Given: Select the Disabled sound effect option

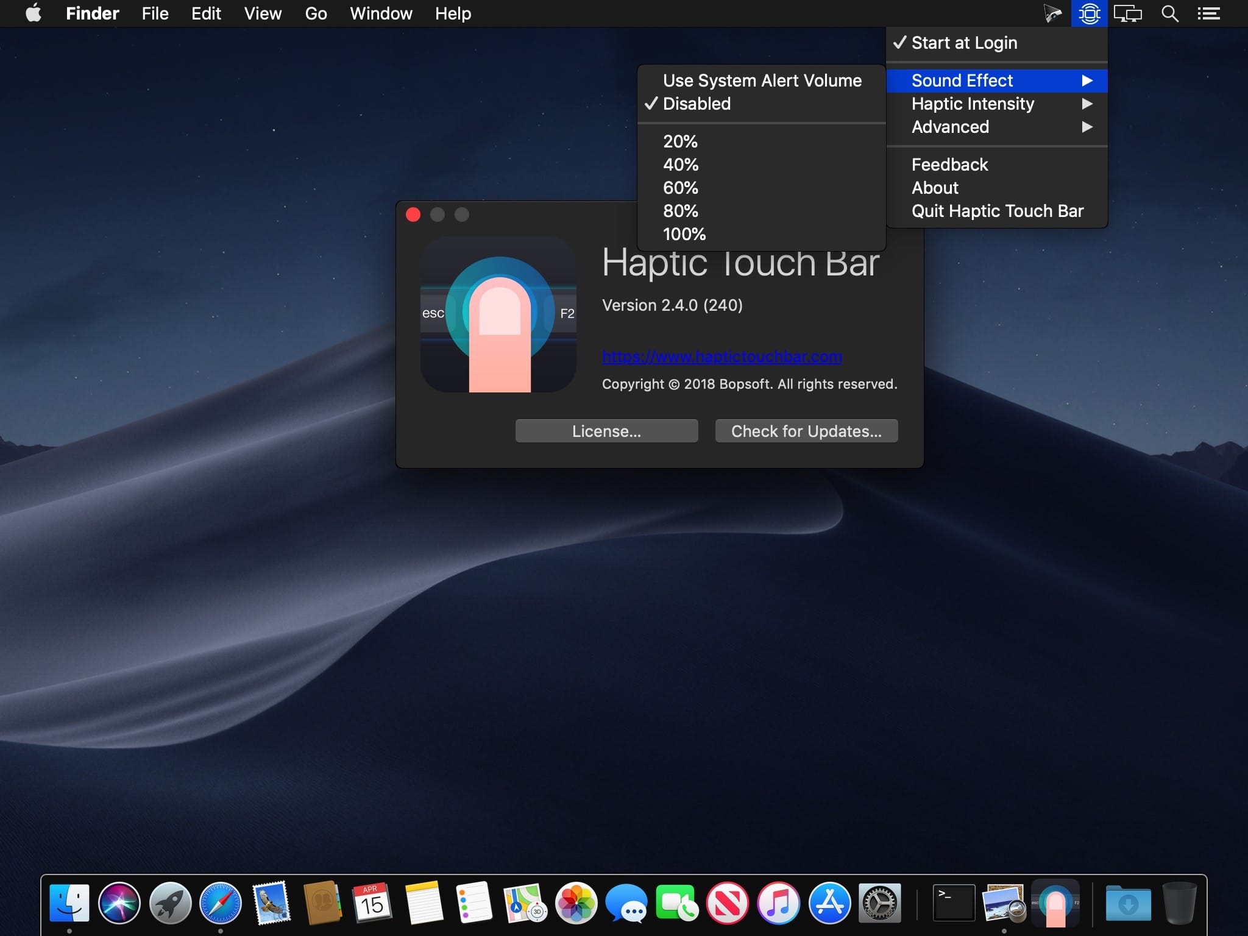Looking at the screenshot, I should [x=697, y=104].
